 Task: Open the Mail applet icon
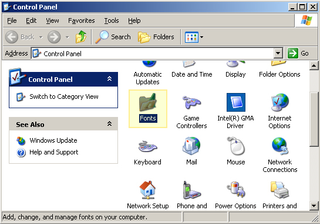191,146
